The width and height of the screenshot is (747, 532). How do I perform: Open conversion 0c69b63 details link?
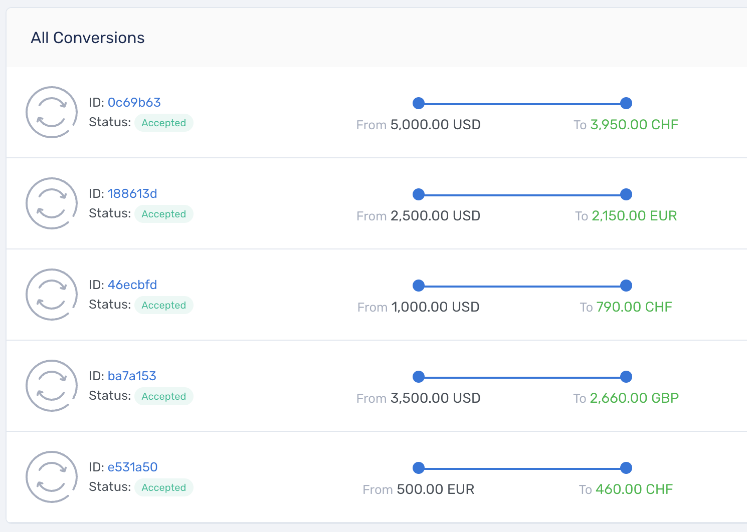point(134,102)
